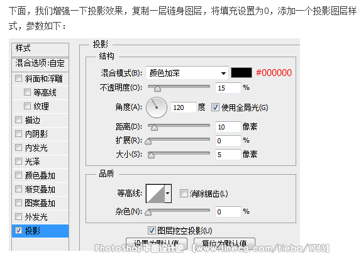Screen dimensions: 361x259
Task: Click the 不透明度 slider handle
Action: click(157, 89)
